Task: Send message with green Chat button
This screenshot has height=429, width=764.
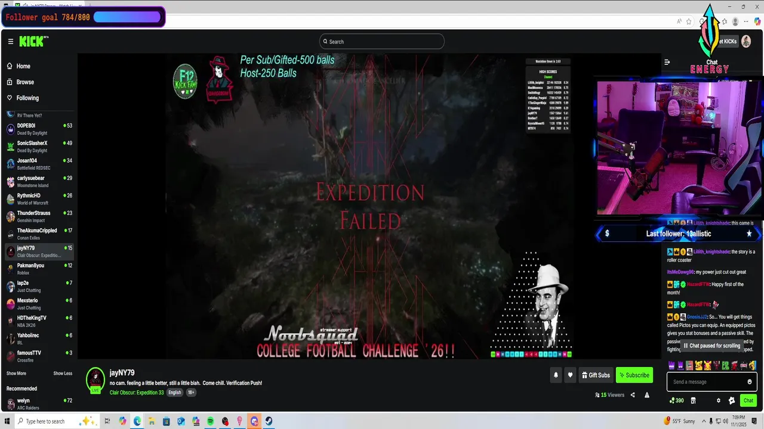Action: pos(748,400)
